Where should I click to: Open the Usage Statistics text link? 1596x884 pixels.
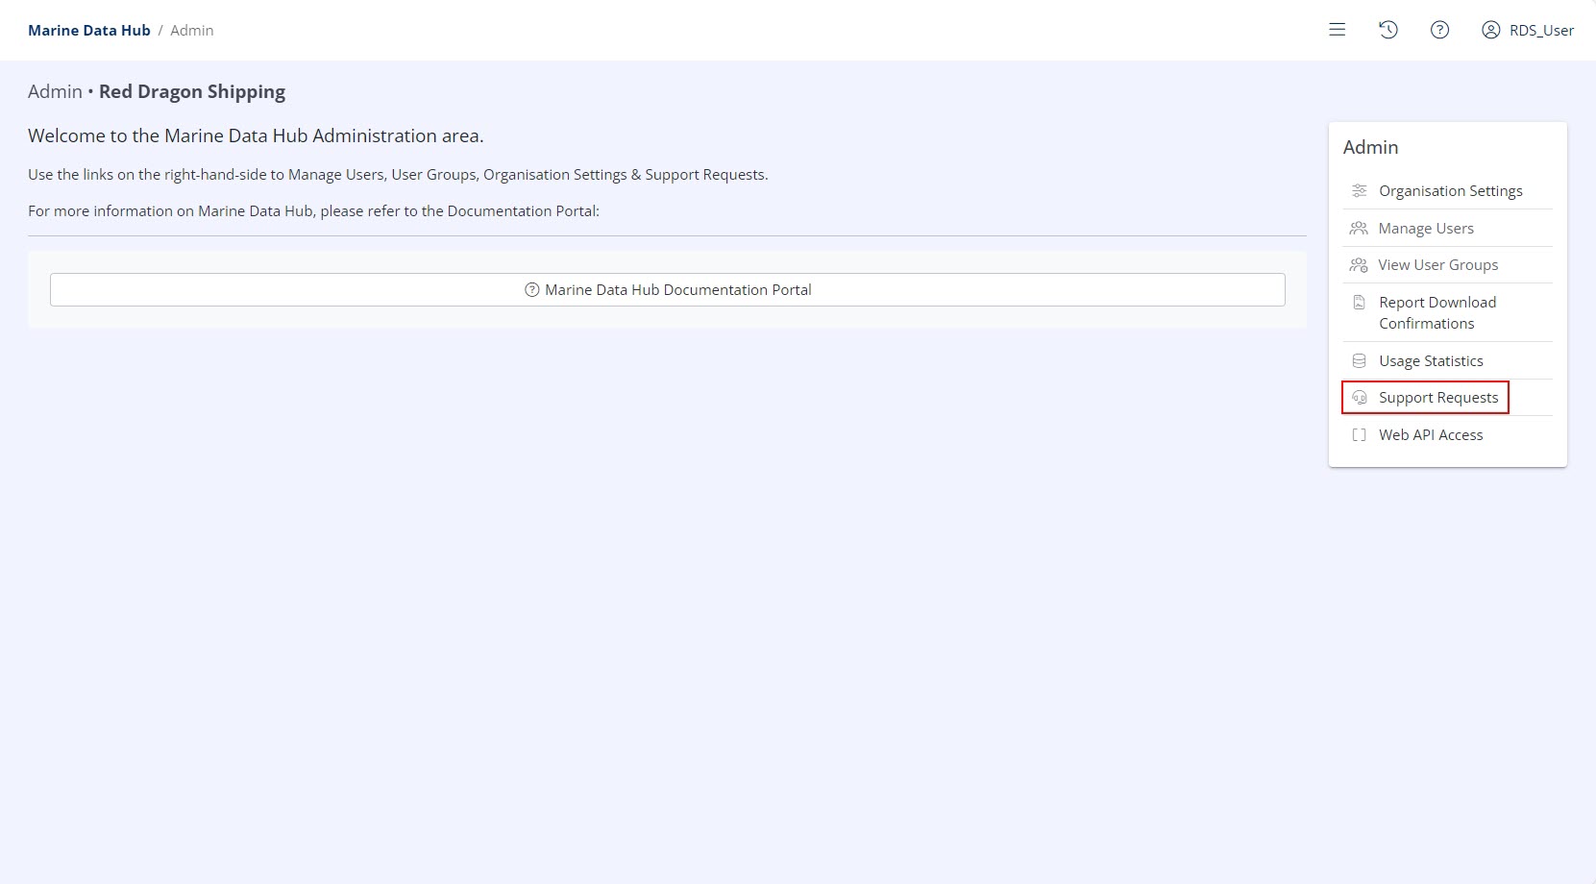pyautogui.click(x=1431, y=361)
